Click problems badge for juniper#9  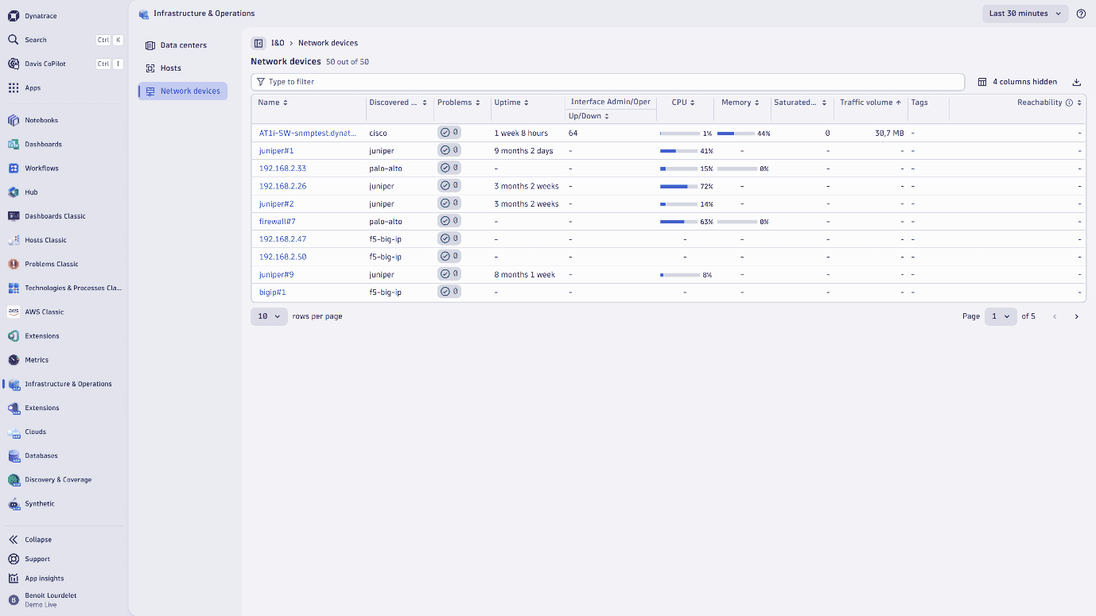[449, 274]
